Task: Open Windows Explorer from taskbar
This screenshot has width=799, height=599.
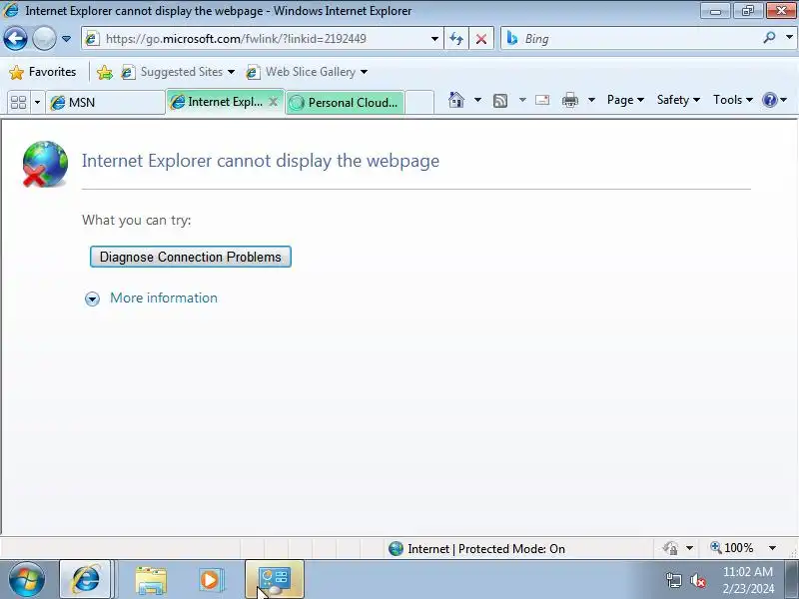Action: pos(151,580)
